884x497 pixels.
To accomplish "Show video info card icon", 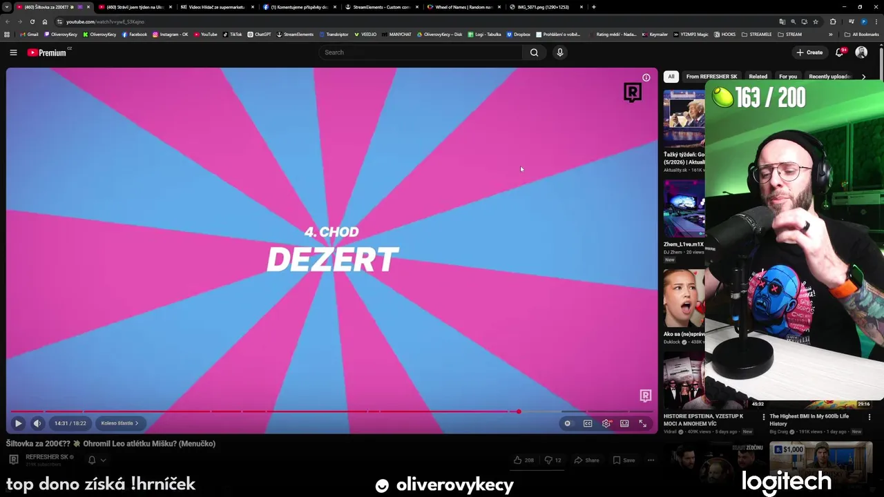I will [x=646, y=77].
